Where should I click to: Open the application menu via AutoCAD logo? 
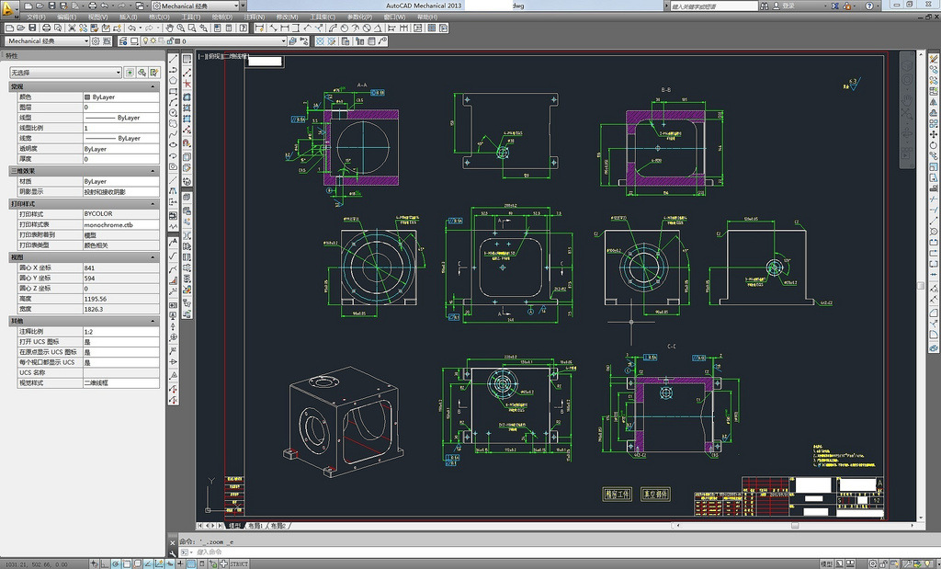[x=8, y=7]
